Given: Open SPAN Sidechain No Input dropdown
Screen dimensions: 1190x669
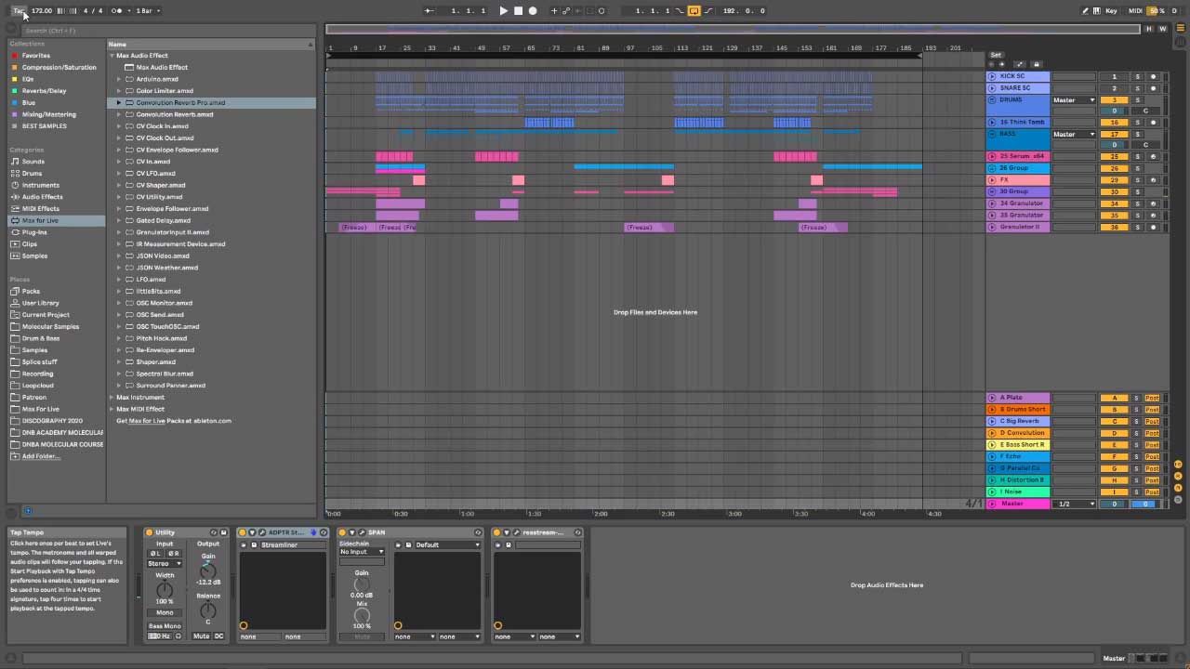Looking at the screenshot, I should [362, 552].
